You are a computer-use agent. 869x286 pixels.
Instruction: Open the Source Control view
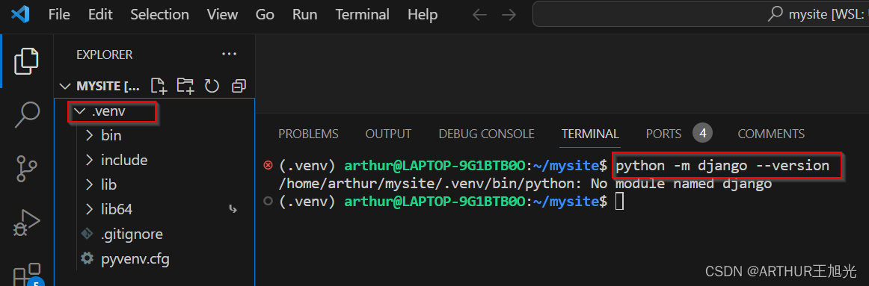pos(26,168)
